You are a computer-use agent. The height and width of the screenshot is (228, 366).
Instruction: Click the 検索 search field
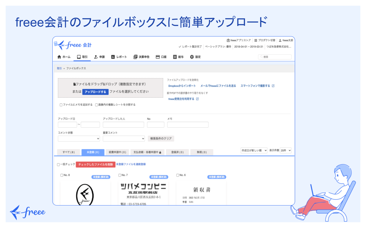275,57
